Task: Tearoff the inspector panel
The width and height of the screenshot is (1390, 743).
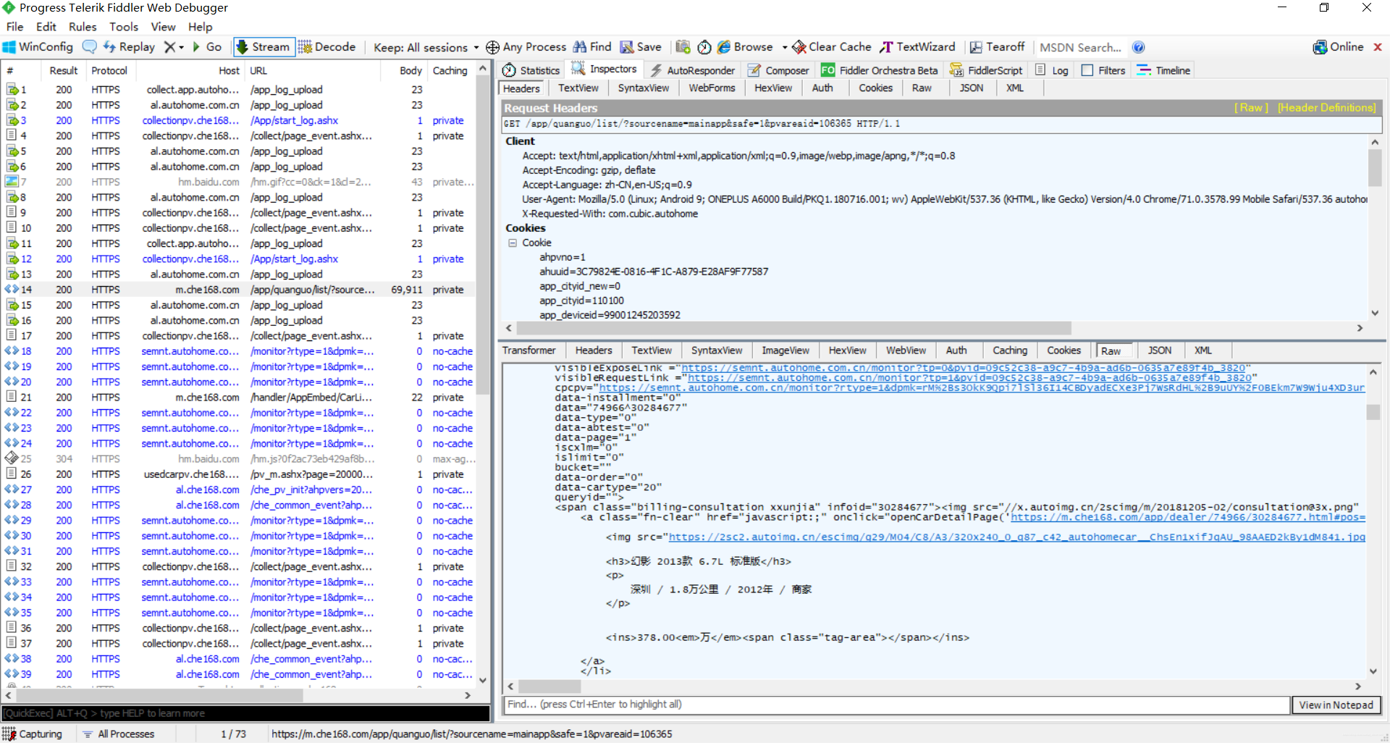Action: click(x=997, y=47)
